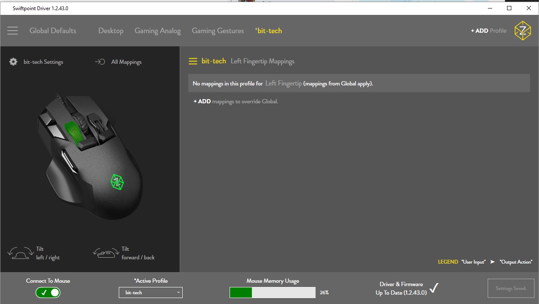This screenshot has width=539, height=304.
Task: Click the LEGEND label
Action: [x=448, y=262]
